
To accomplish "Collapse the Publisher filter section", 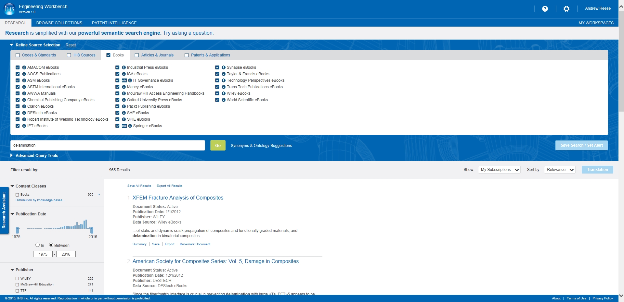I will coord(12,270).
